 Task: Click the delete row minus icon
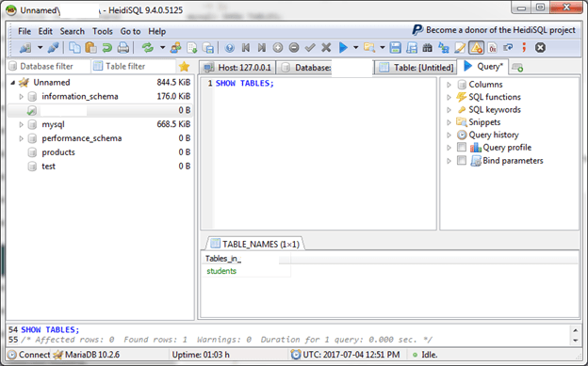294,48
